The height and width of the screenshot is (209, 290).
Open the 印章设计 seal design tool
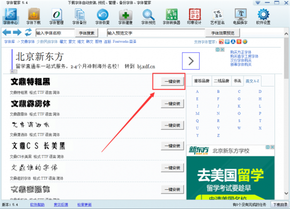click(x=195, y=16)
